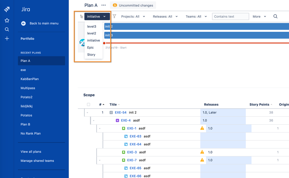The height and width of the screenshot is (178, 289).
Task: Open the Releases: All dropdown
Action: coord(165,16)
